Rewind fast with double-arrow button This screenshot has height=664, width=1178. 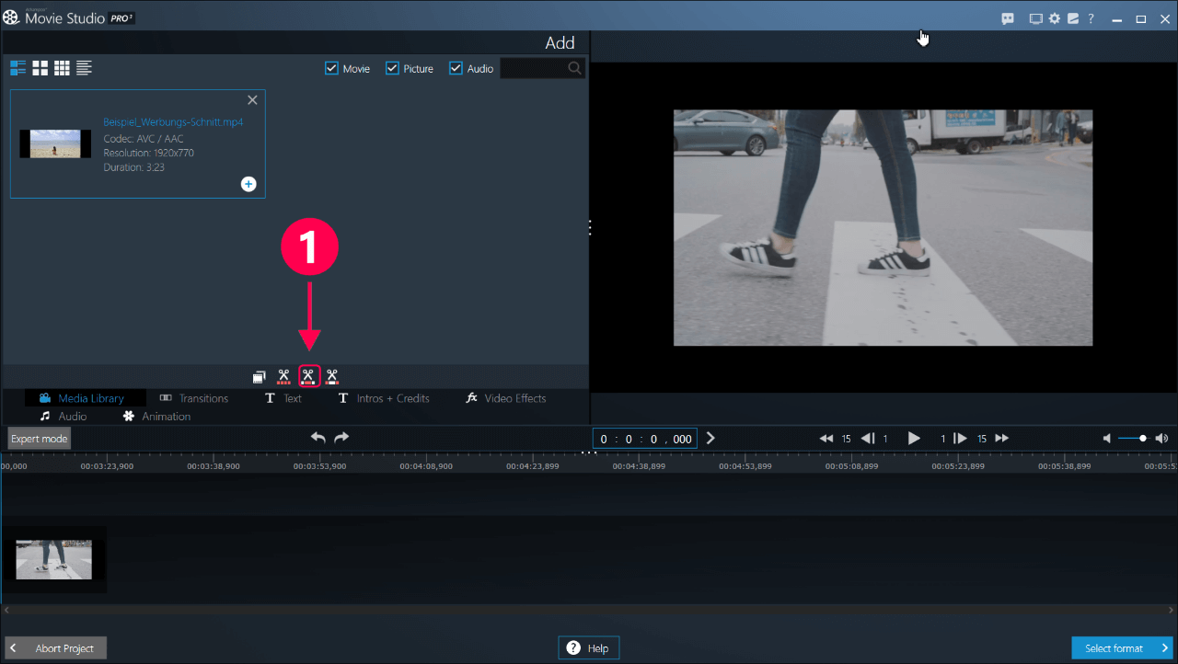(826, 439)
